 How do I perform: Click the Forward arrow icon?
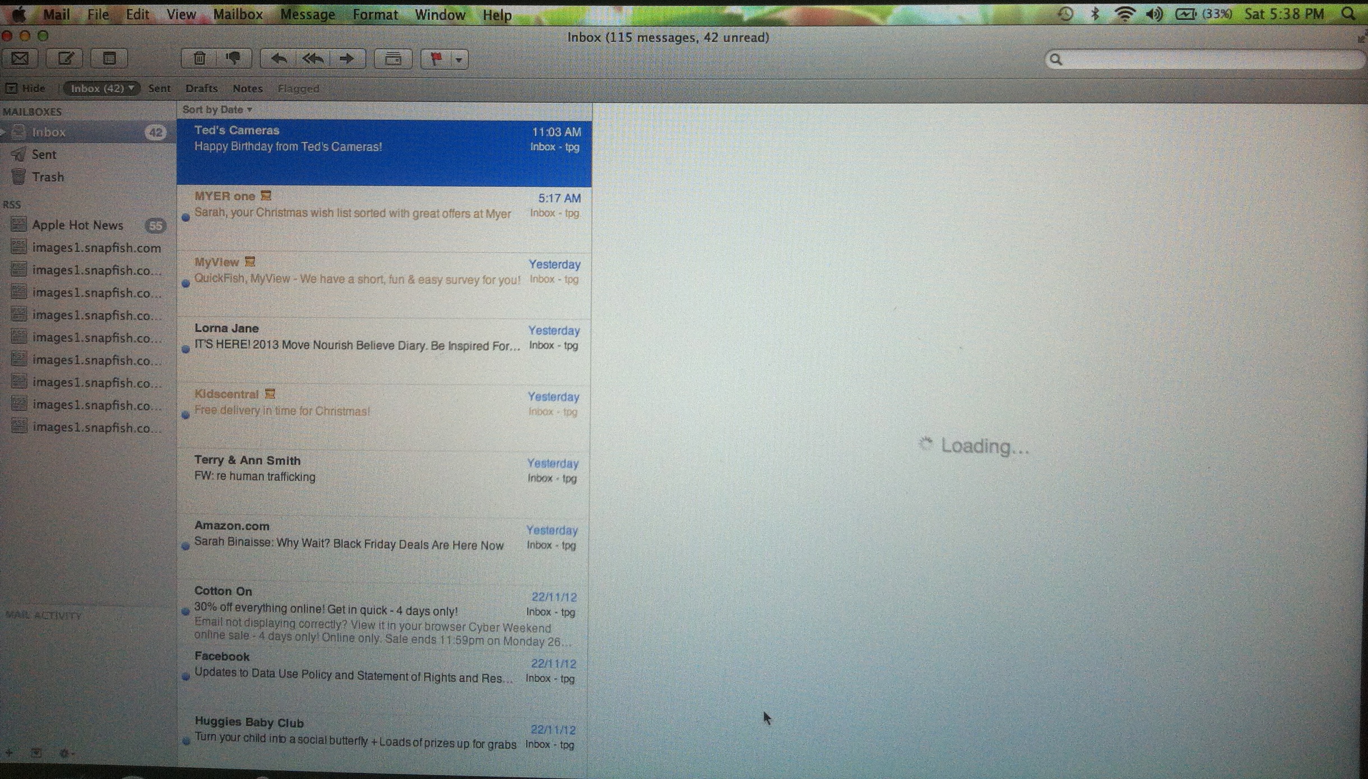pos(347,58)
